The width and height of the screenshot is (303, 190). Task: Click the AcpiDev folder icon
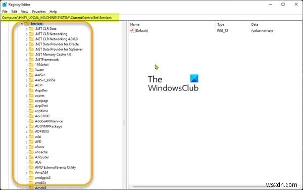pos(31,90)
